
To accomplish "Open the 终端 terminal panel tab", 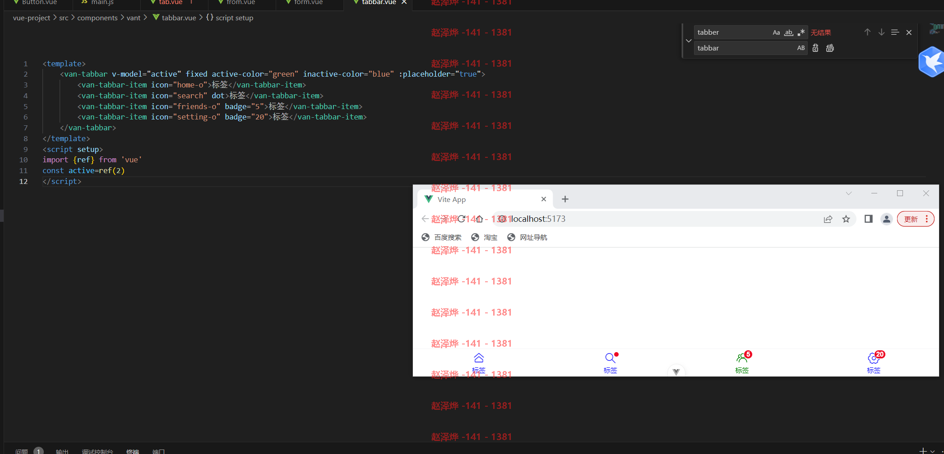I will [133, 451].
